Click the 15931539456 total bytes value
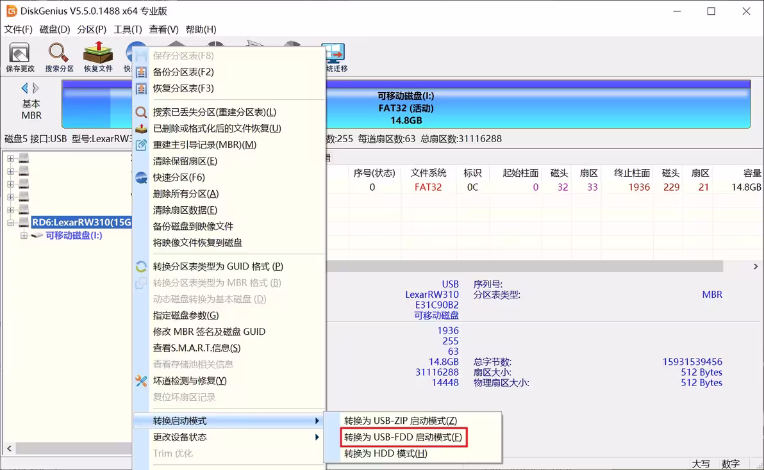Image resolution: width=764 pixels, height=470 pixels. (692, 362)
